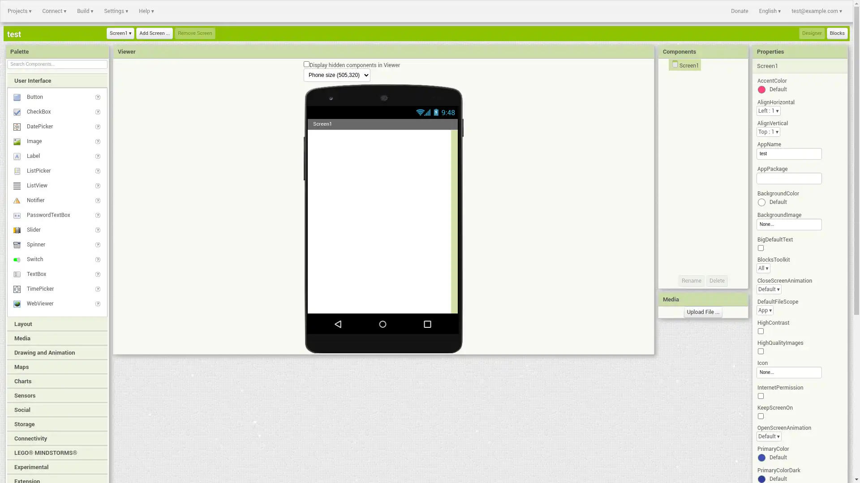Screen dimensions: 860x483
Task: Click the Notifier component icon in palette
Action: coord(17,200)
